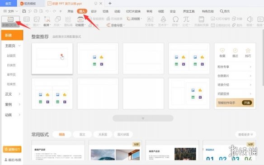
Task: Select the 图片拼图 filter chip
Action: (123, 134)
